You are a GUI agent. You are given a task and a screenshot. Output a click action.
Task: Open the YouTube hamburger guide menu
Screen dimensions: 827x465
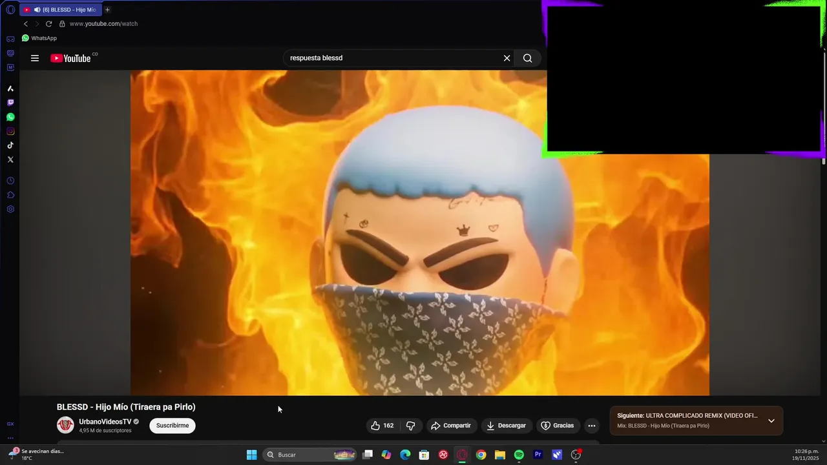[35, 58]
